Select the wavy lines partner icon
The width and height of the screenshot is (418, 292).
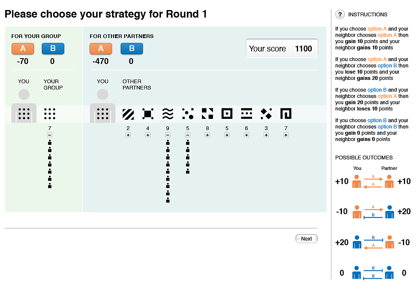tap(168, 114)
